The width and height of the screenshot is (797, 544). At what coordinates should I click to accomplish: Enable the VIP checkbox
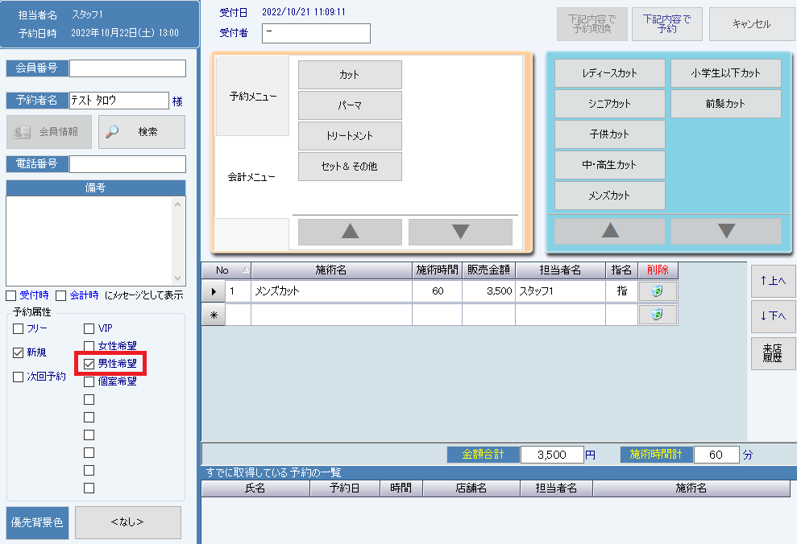pyautogui.click(x=89, y=328)
